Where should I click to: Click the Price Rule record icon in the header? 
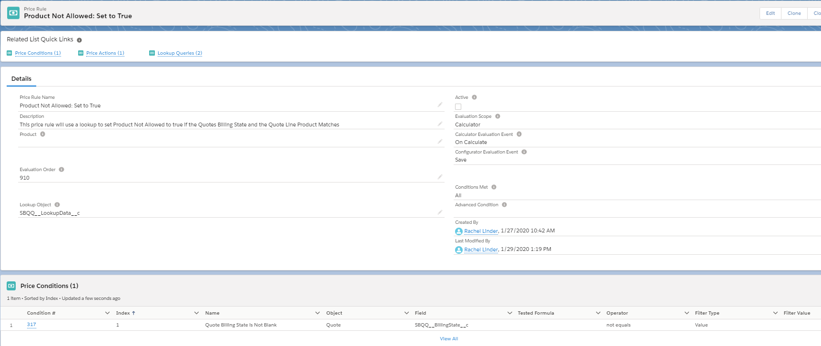(13, 13)
